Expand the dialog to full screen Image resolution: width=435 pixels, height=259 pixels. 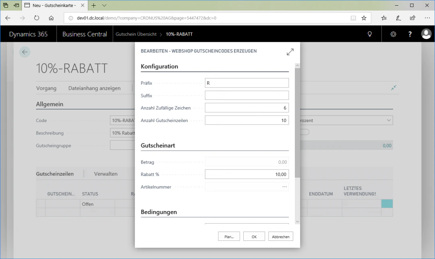click(290, 52)
